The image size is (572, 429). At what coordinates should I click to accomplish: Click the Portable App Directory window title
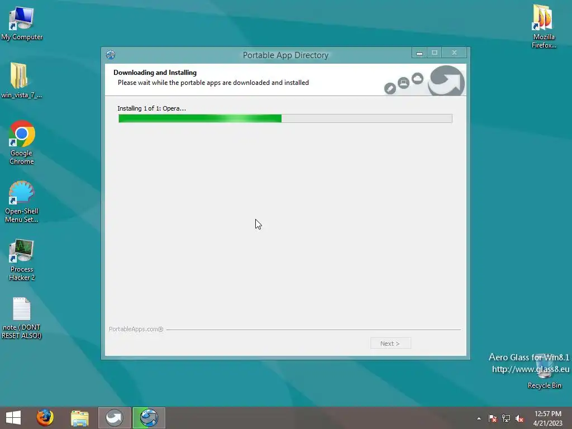(285, 55)
